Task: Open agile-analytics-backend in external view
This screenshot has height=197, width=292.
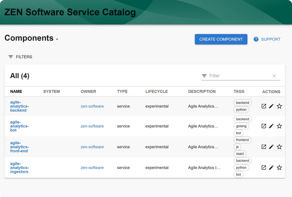Action: (264, 106)
